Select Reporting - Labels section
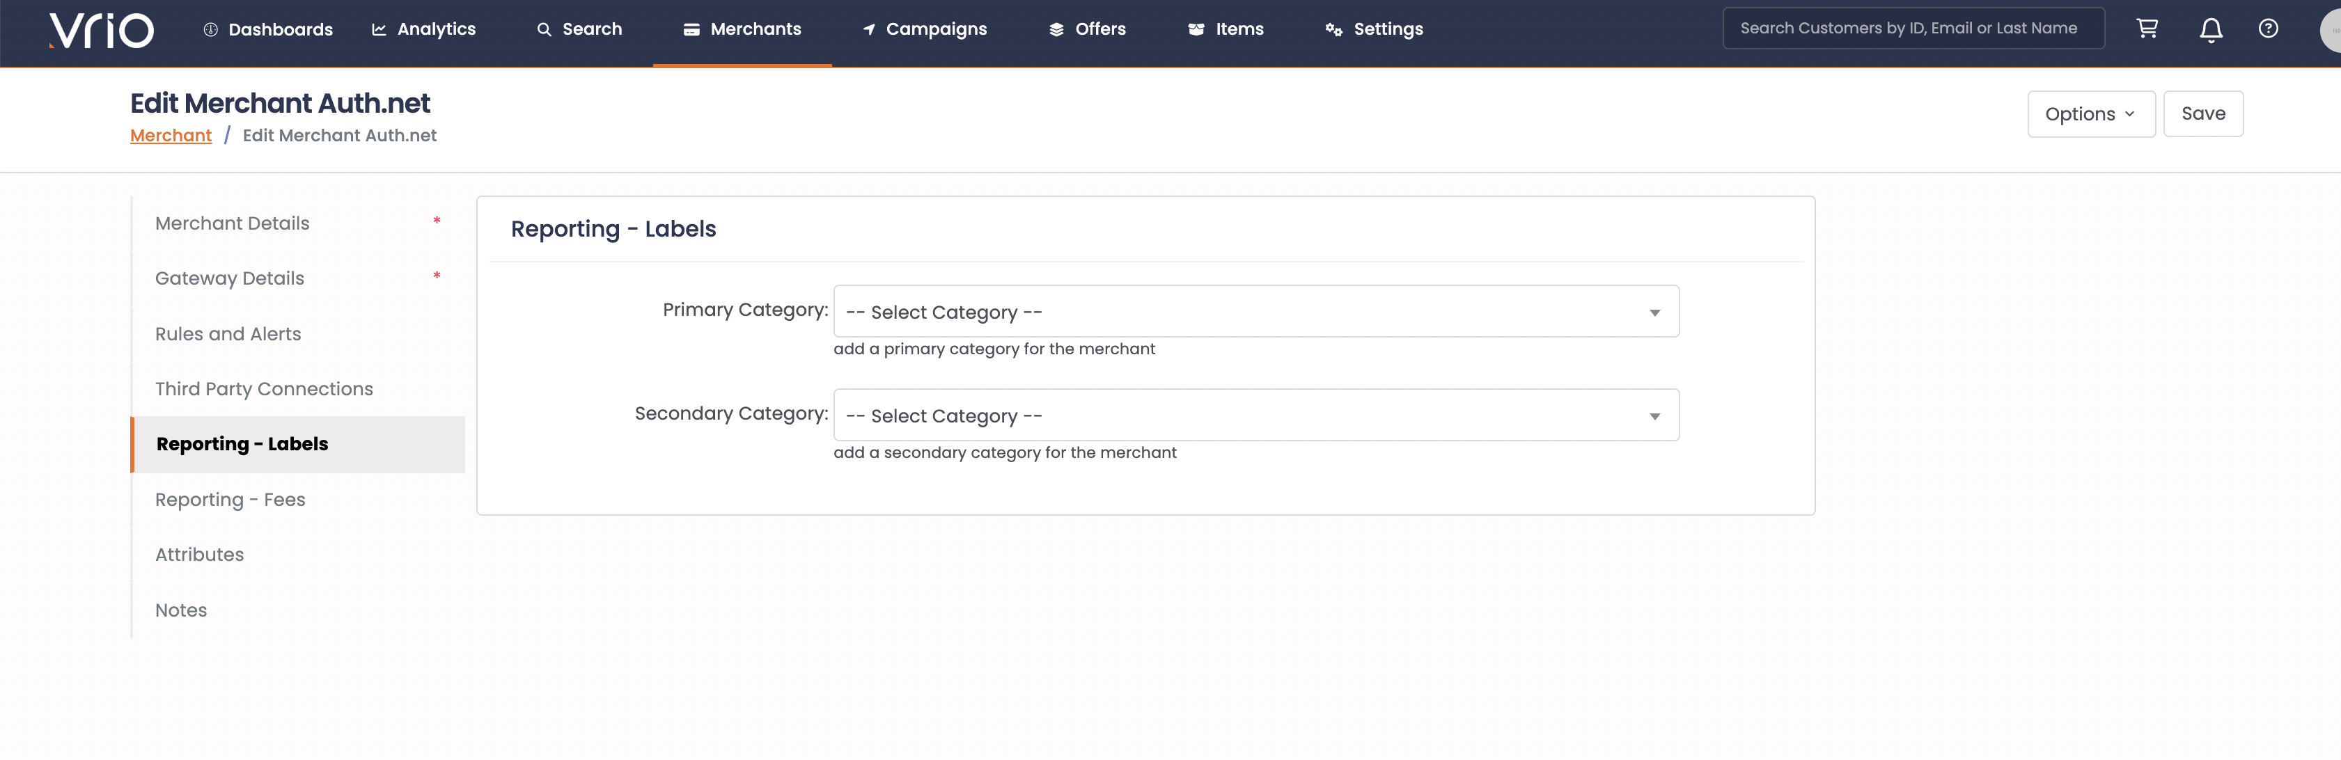This screenshot has height=760, width=2341. coord(298,445)
